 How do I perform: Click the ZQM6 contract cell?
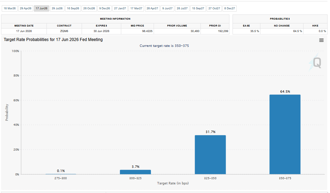click(x=64, y=31)
